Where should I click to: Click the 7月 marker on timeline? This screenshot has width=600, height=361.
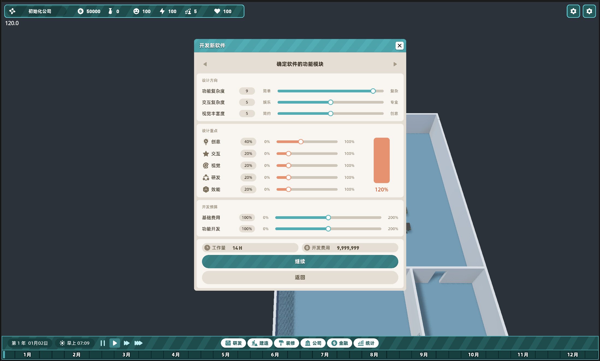325,354
